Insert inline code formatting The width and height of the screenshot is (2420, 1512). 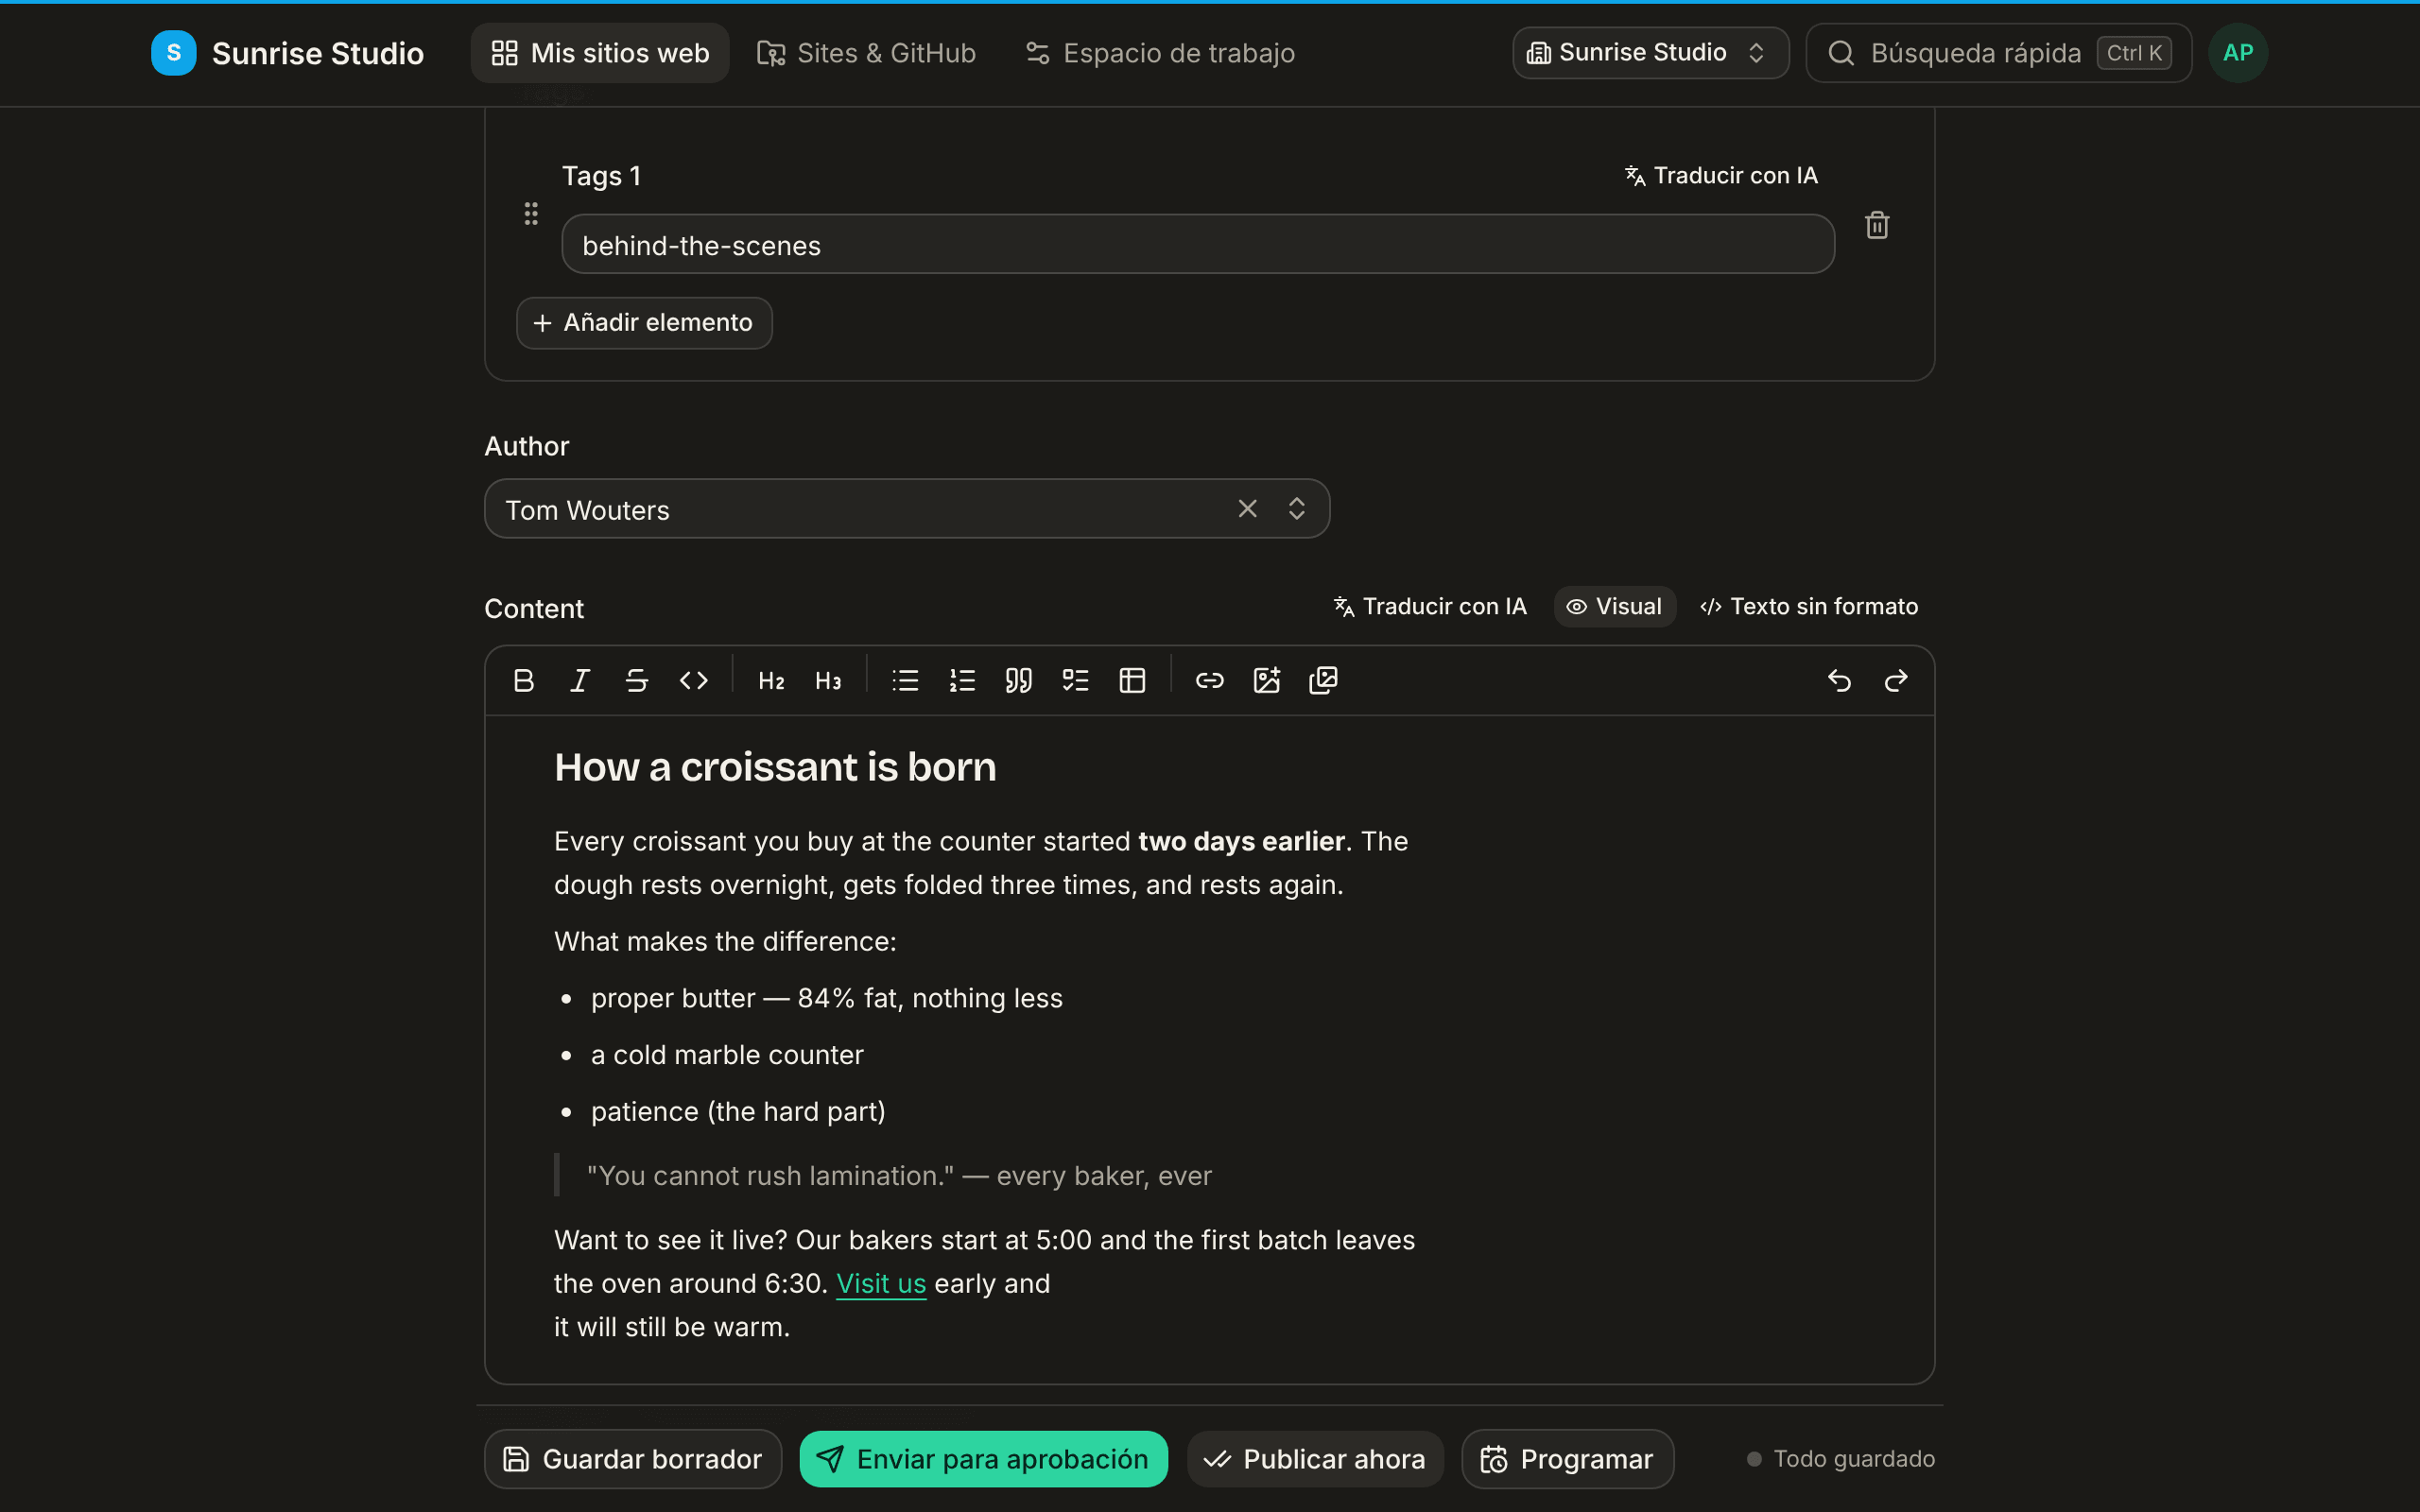694,681
